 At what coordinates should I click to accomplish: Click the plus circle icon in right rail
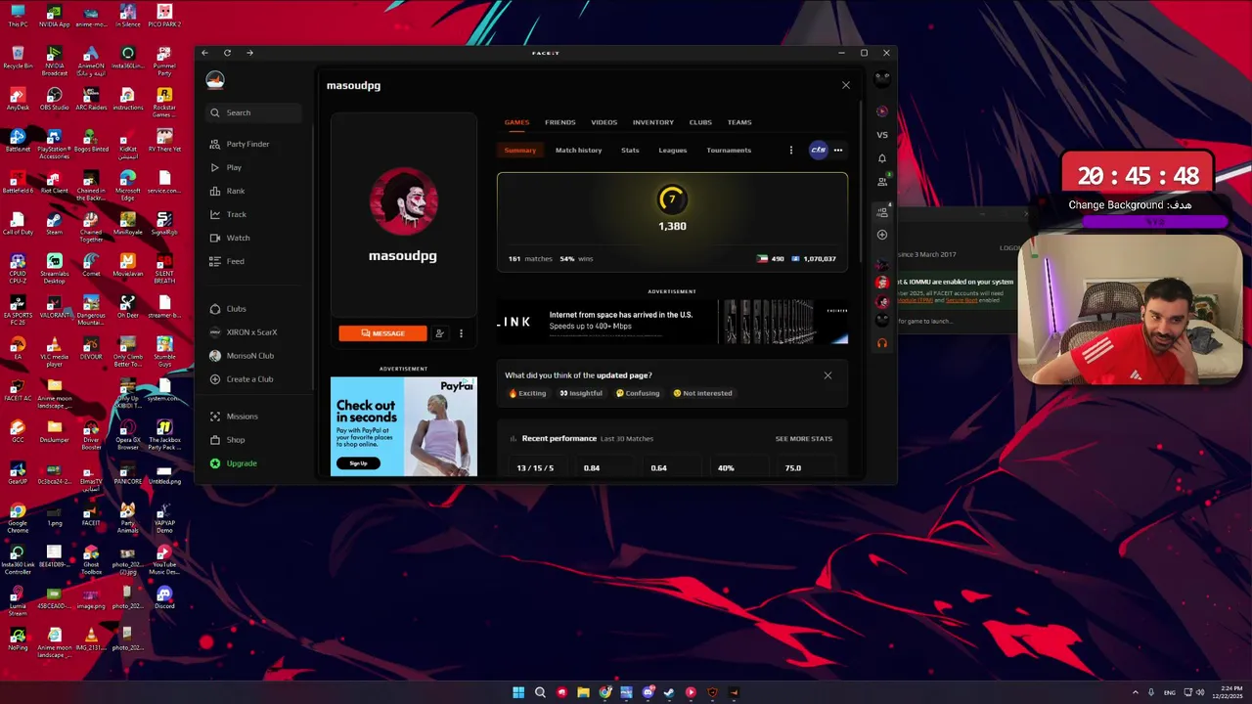(882, 235)
